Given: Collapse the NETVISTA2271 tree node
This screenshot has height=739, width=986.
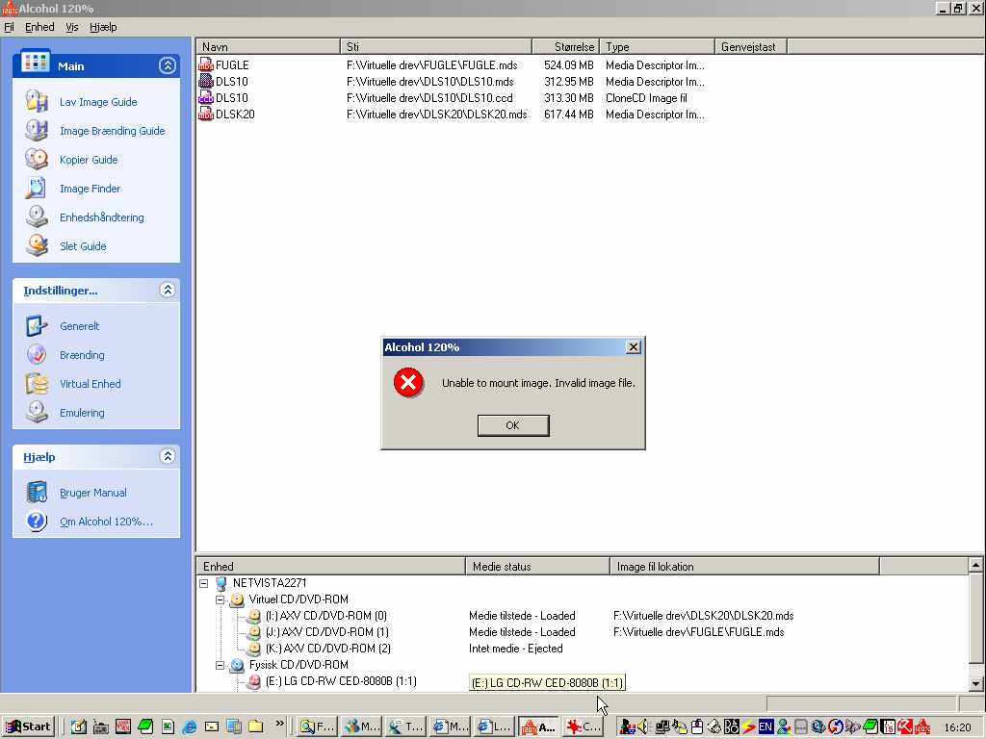Looking at the screenshot, I should [204, 583].
